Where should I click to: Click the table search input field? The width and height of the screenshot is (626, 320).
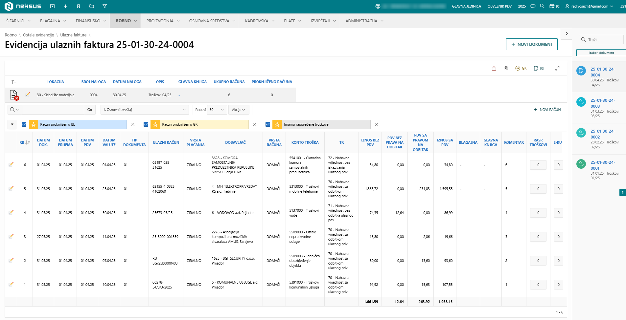point(53,110)
